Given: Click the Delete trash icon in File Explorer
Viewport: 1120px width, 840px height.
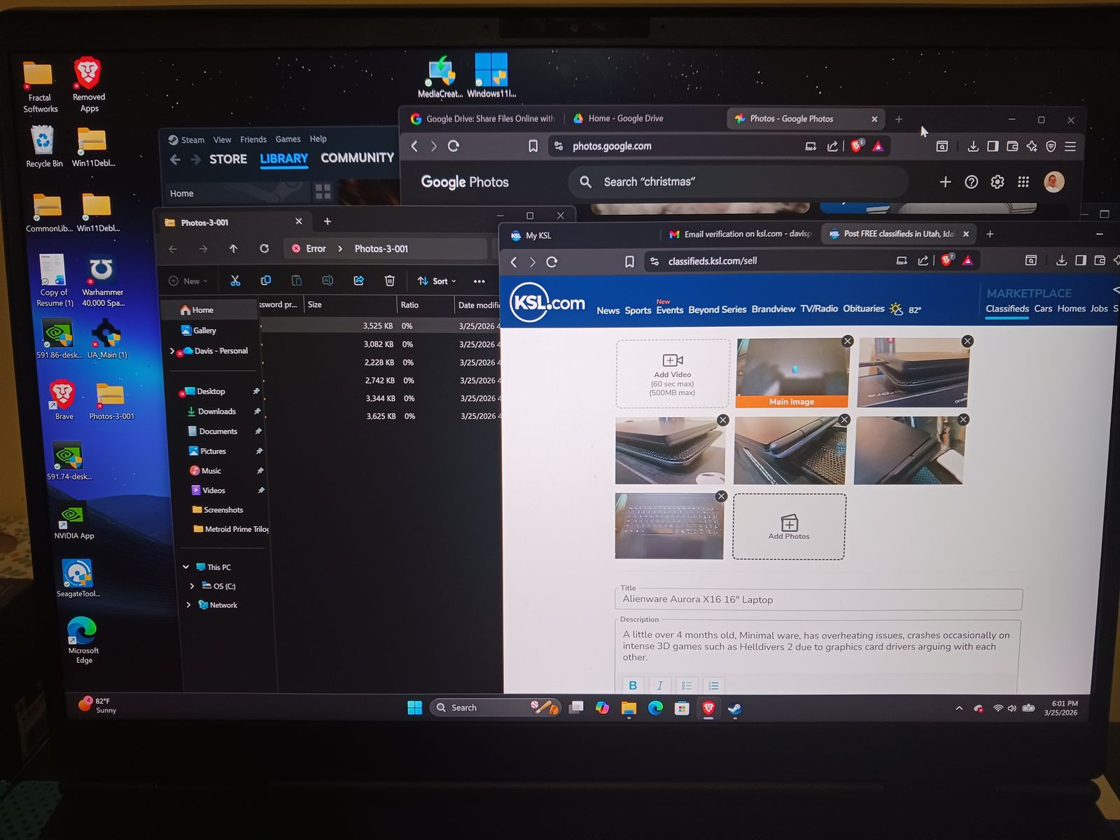Looking at the screenshot, I should pyautogui.click(x=390, y=281).
